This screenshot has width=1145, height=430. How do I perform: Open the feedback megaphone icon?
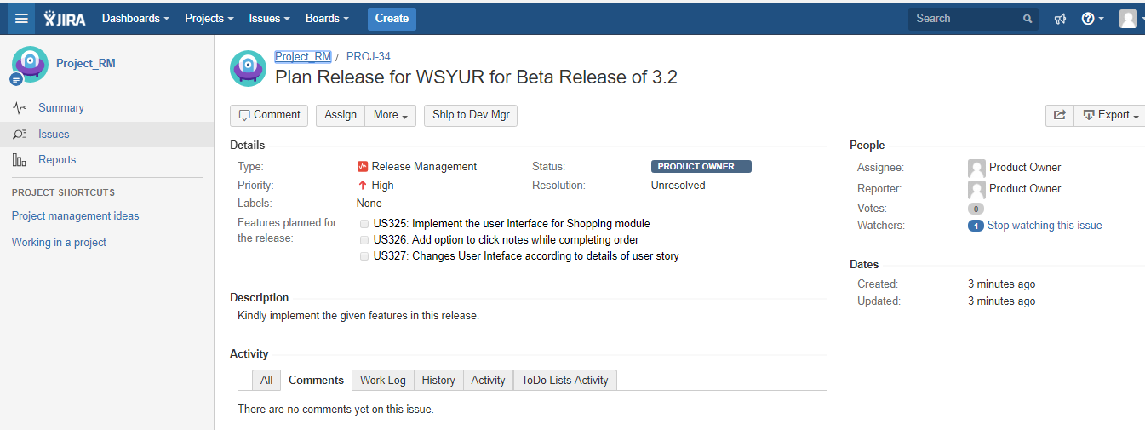pos(1060,19)
